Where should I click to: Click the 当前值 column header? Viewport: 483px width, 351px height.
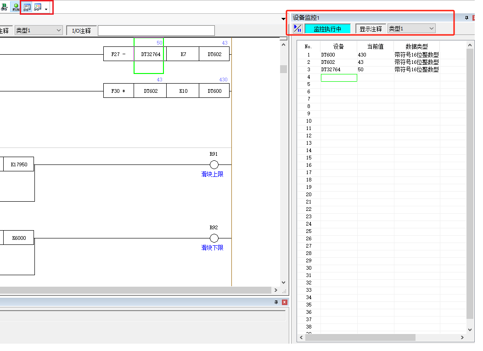click(x=375, y=46)
